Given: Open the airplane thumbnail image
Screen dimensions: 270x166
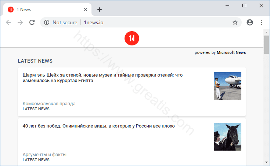Looking at the screenshot, I should coord(227,86).
